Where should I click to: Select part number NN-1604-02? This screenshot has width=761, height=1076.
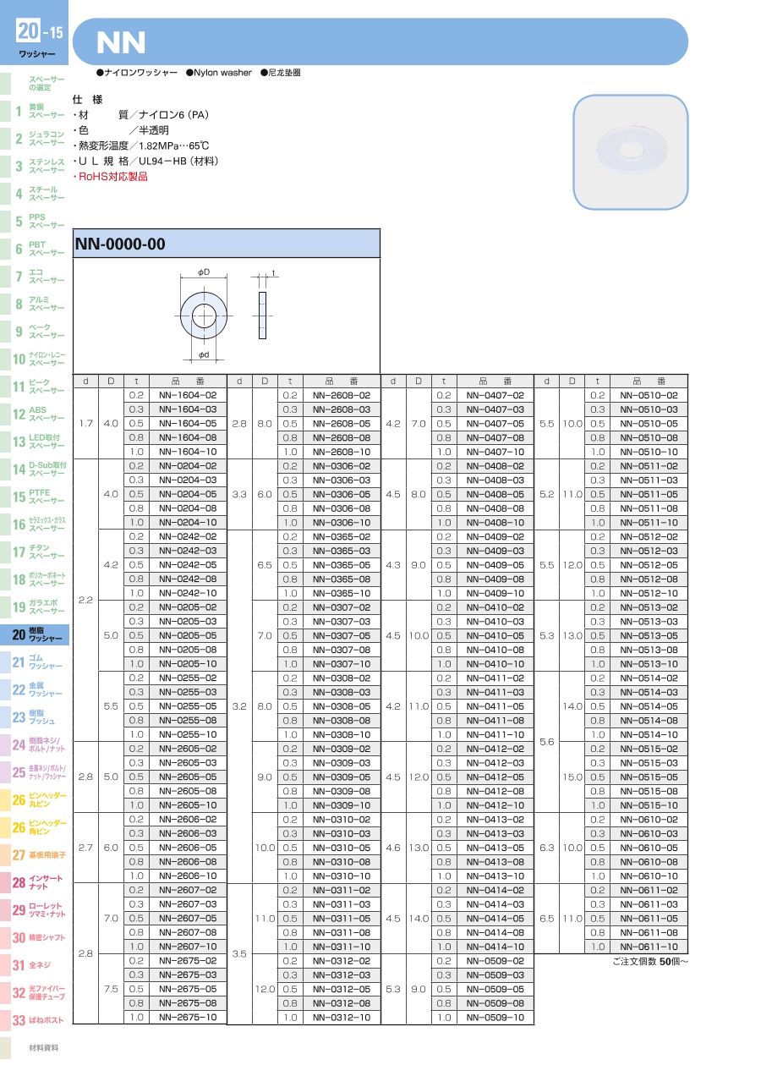point(188,396)
